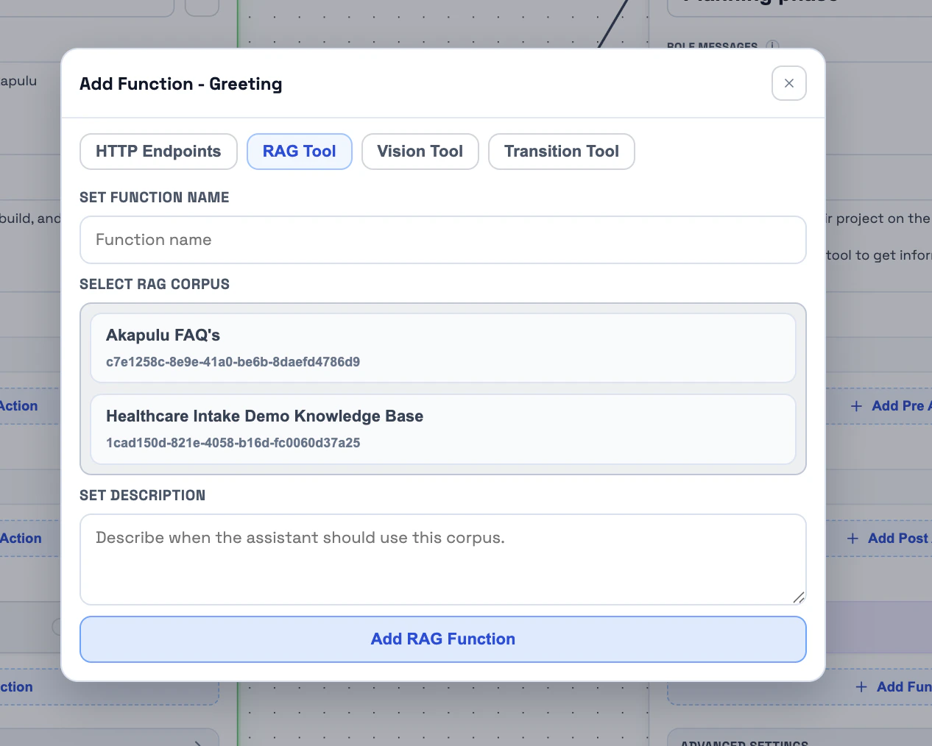Image resolution: width=932 pixels, height=746 pixels.
Task: Click the plus icon next to Add Pre Action
Action: 856,405
